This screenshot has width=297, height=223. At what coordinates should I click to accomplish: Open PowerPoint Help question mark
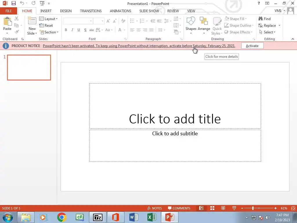click(x=259, y=3)
